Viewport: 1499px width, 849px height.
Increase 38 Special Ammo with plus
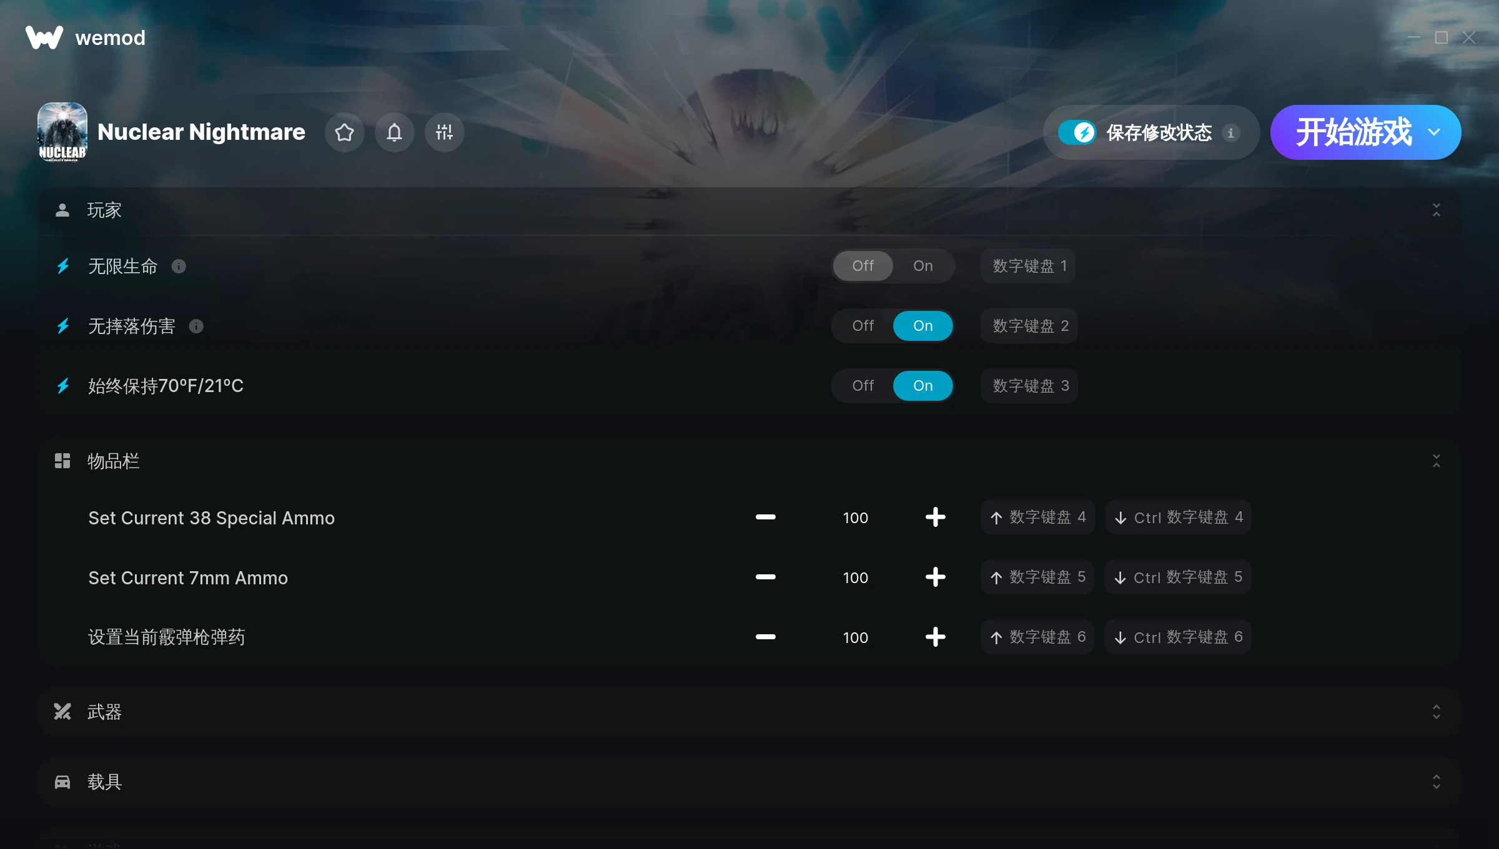coord(935,517)
